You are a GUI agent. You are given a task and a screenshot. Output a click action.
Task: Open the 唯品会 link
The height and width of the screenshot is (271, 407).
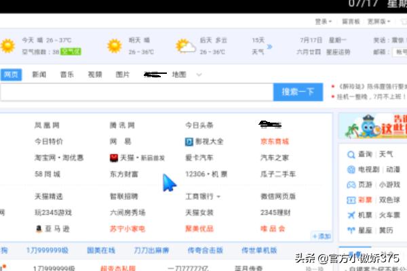pos(273,229)
